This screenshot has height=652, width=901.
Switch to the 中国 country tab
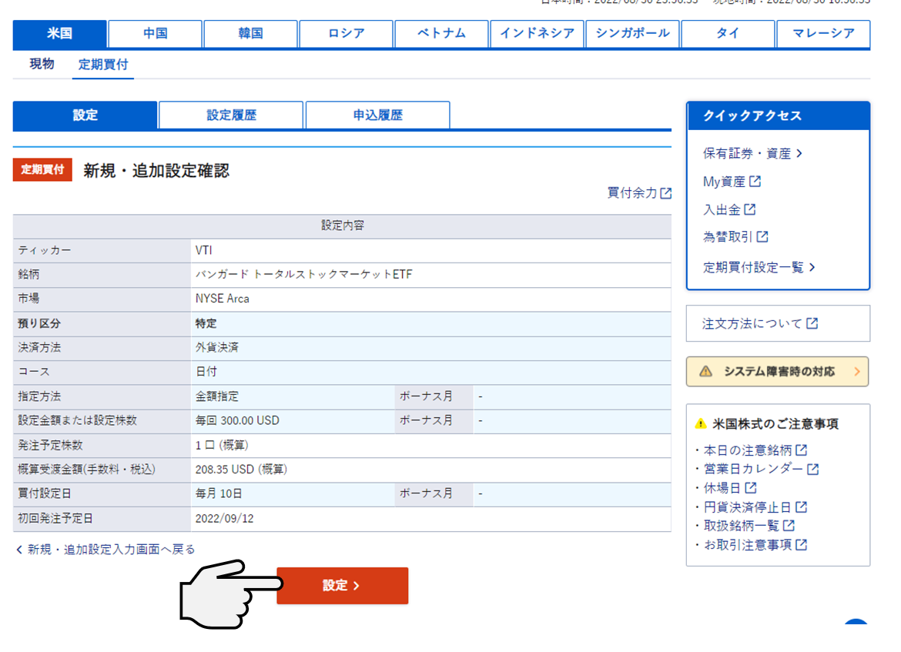pos(154,34)
